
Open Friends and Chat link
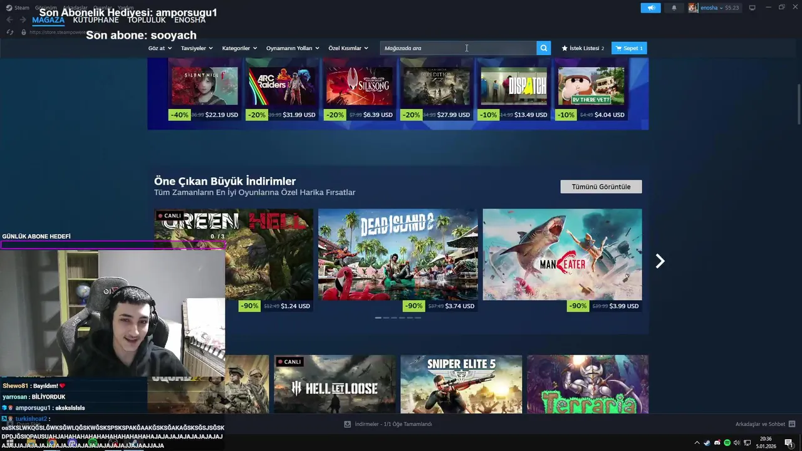click(x=760, y=424)
